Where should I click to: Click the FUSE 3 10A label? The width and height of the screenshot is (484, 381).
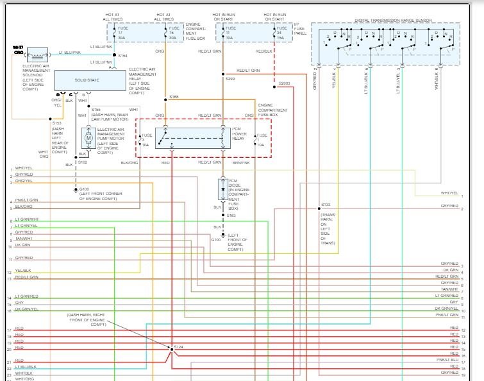pyautogui.click(x=147, y=140)
